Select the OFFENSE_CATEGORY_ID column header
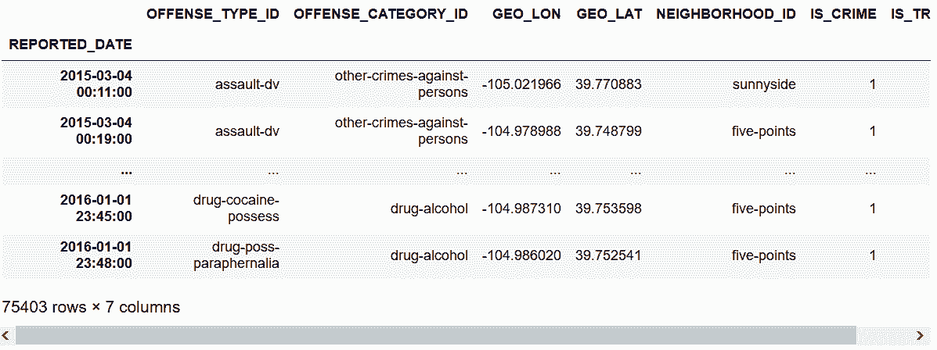The width and height of the screenshot is (937, 350). click(x=380, y=15)
